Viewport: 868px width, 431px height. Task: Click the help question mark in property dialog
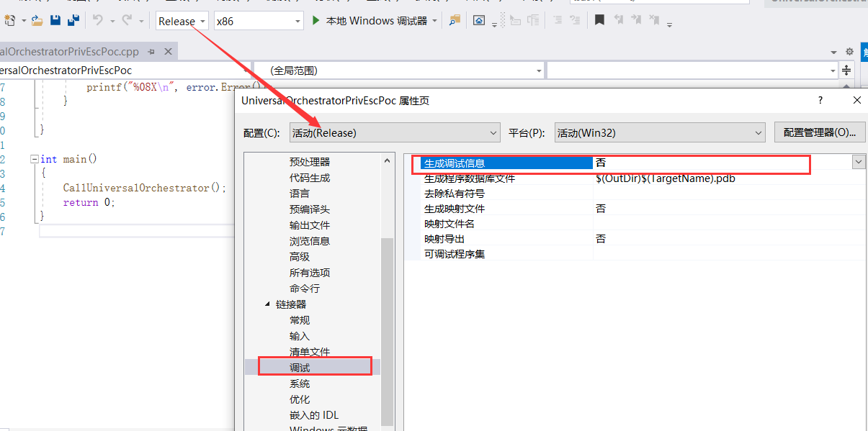point(820,101)
